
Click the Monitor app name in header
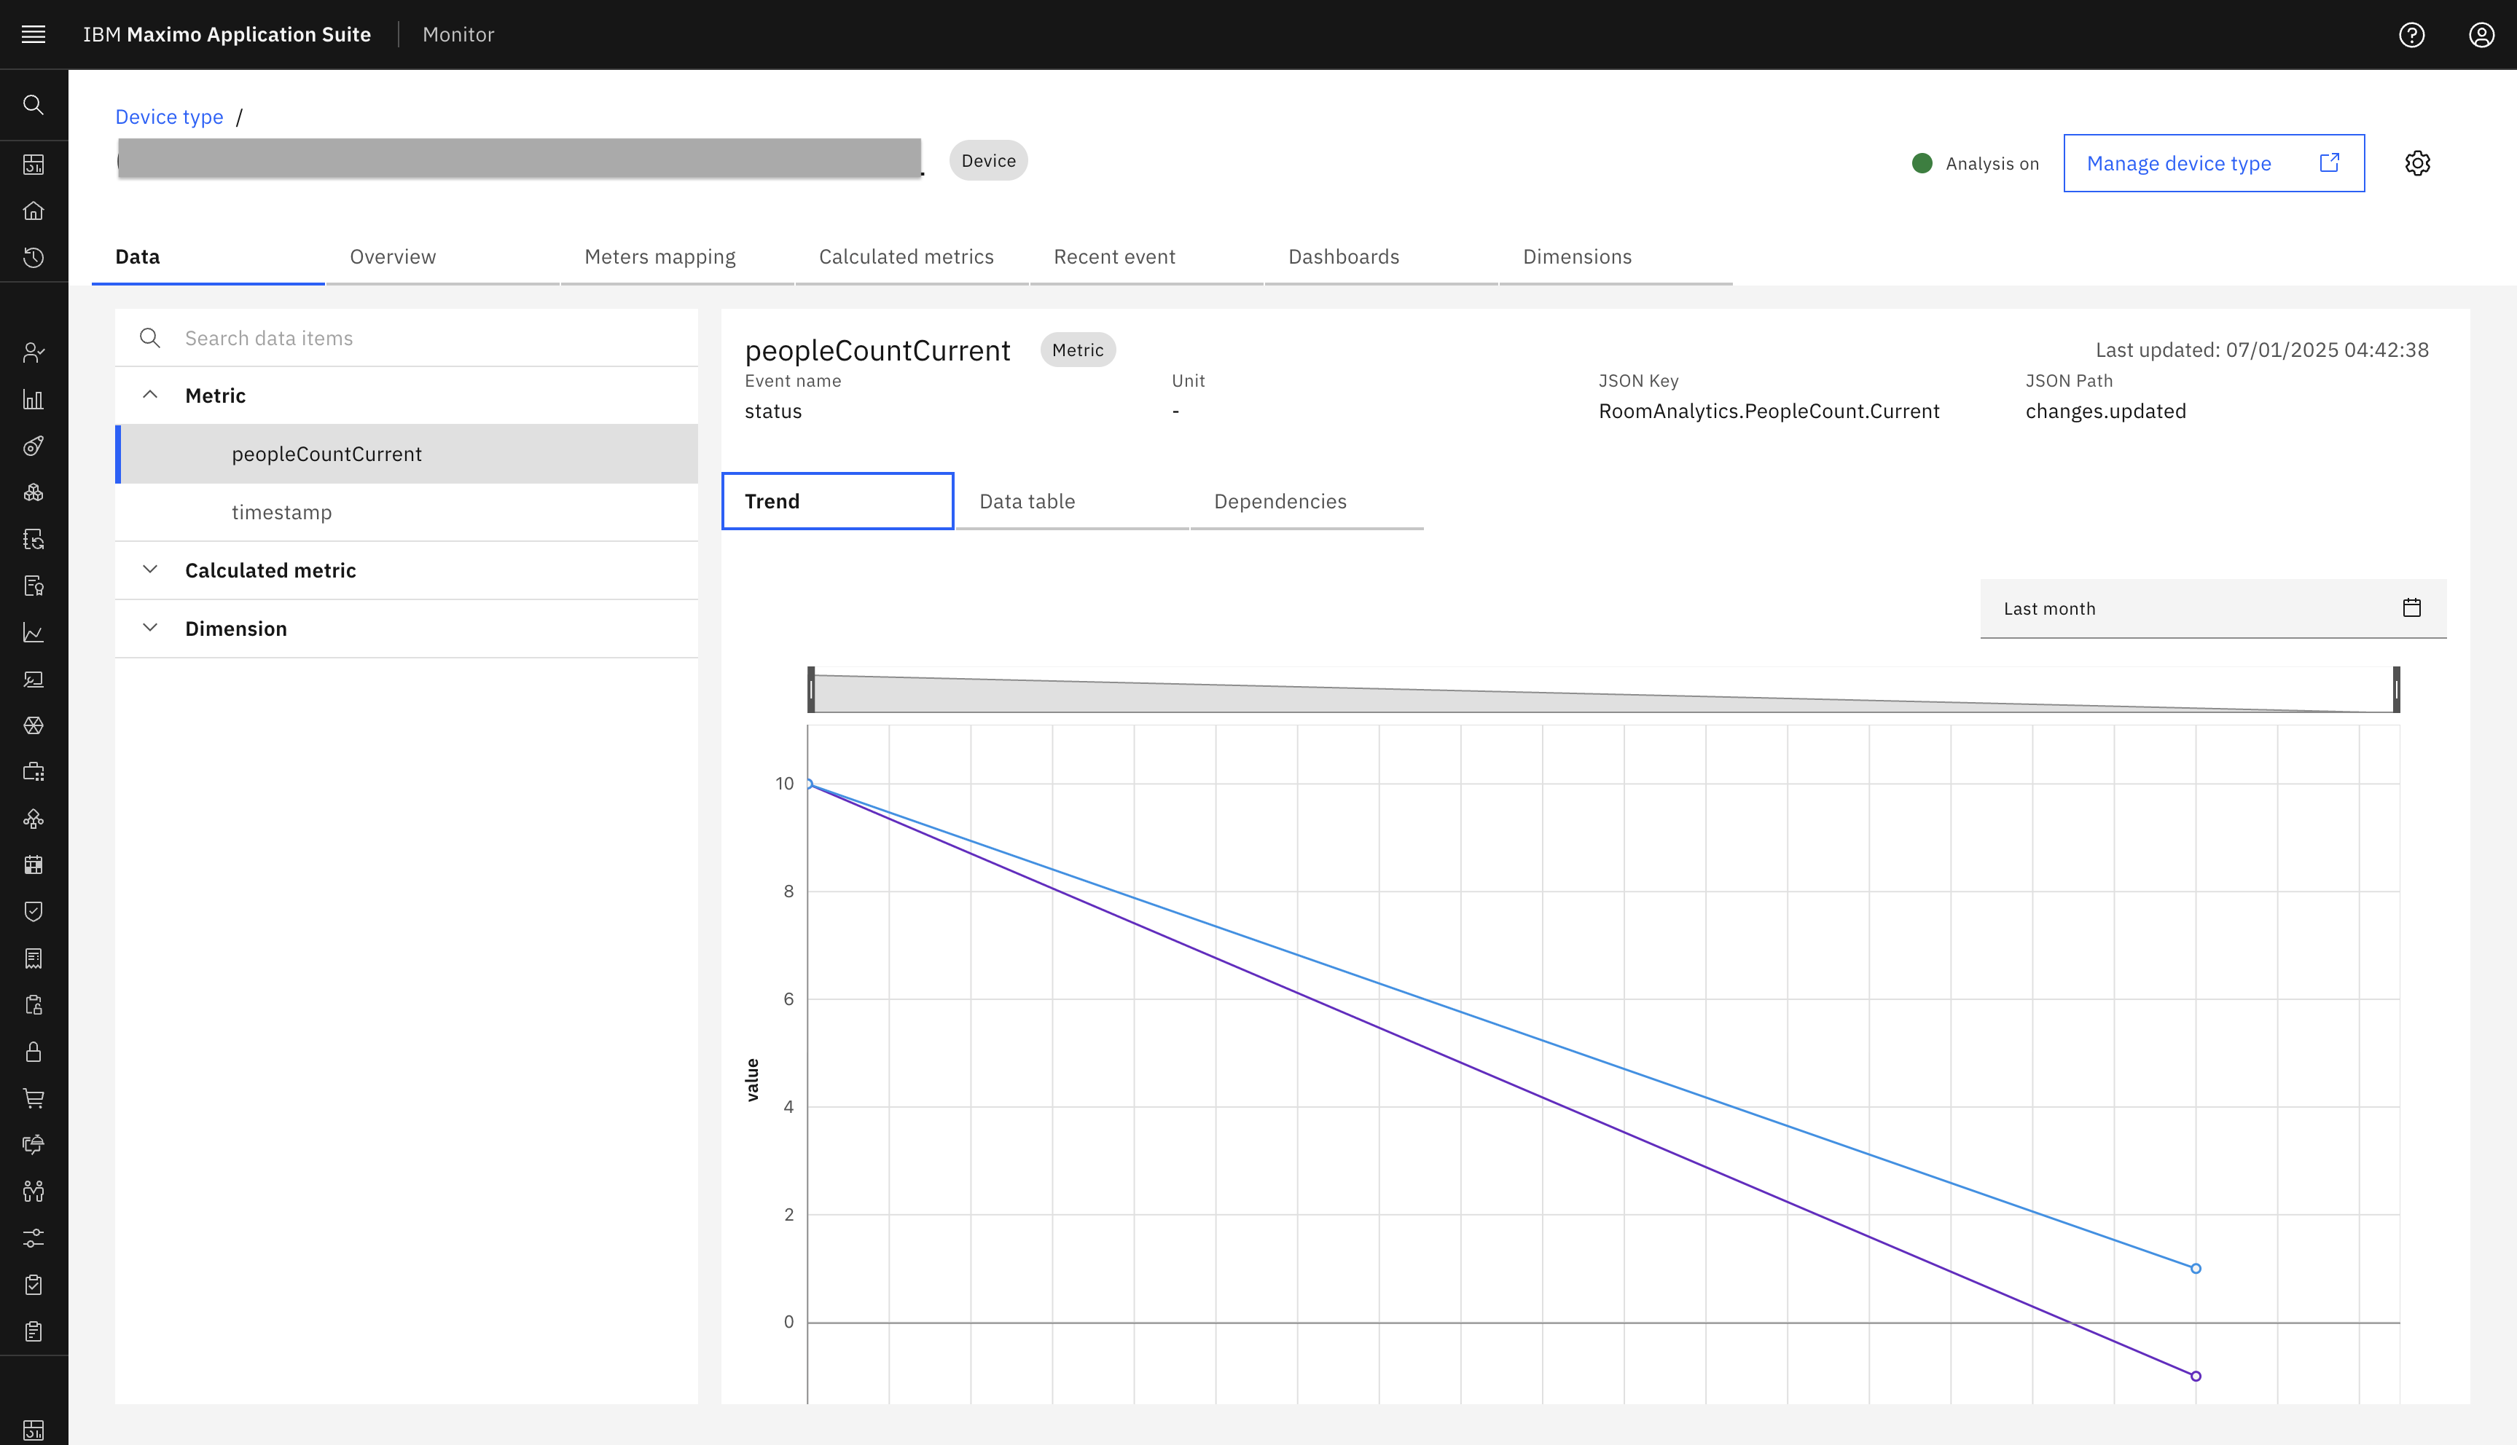[458, 35]
